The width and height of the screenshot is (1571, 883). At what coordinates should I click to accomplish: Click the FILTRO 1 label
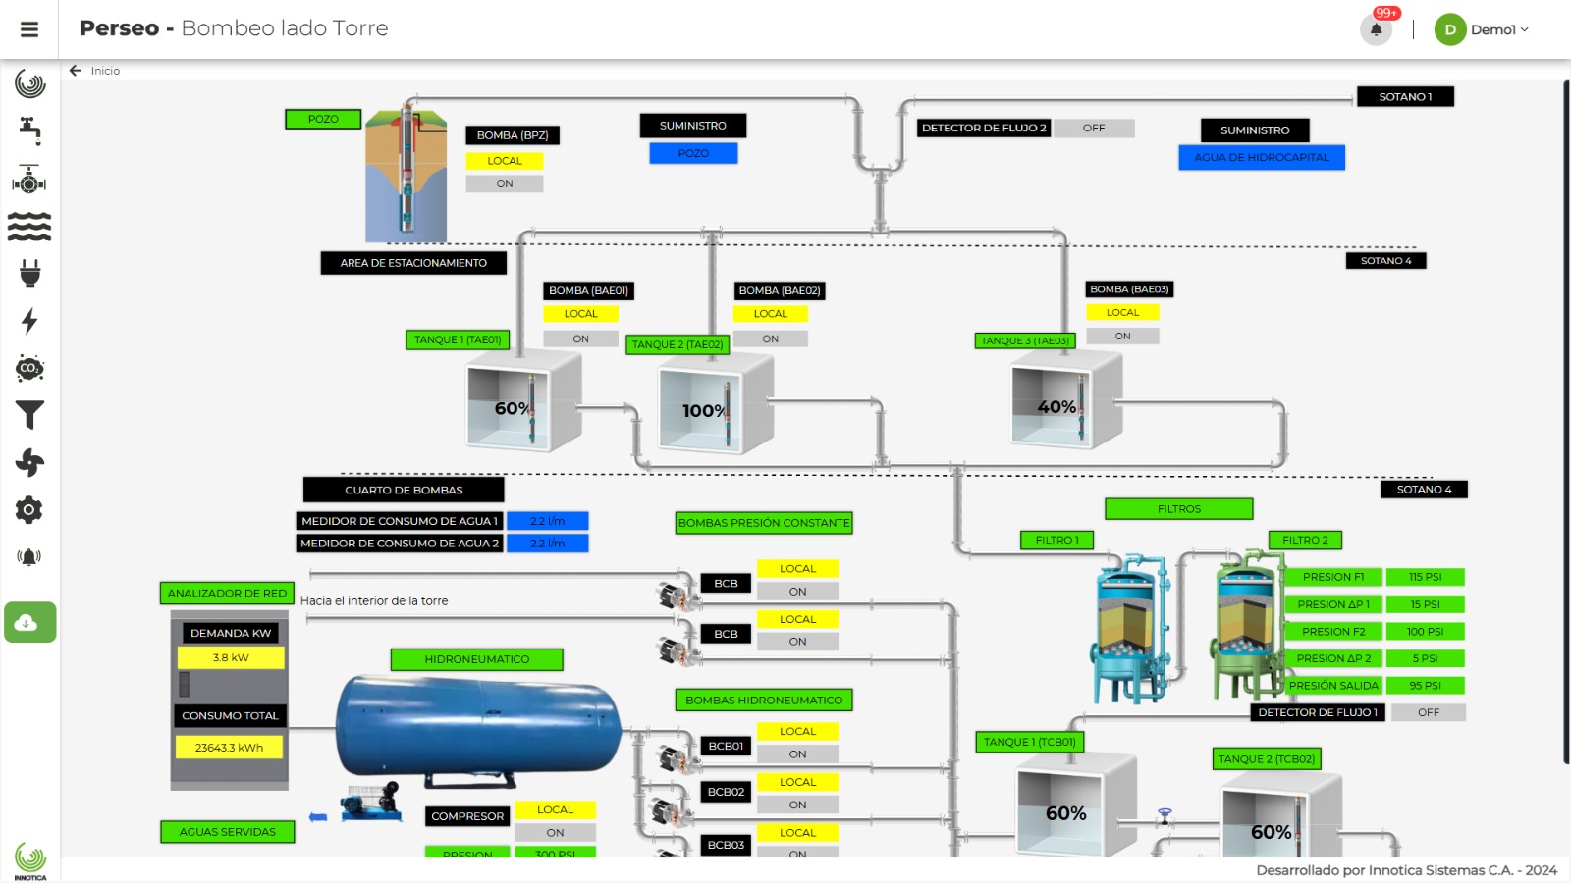pos(1056,540)
